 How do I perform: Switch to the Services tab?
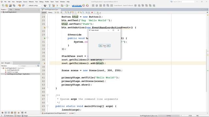point(17,9)
